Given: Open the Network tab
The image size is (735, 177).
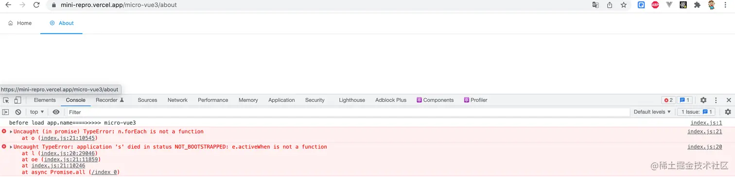Looking at the screenshot, I should click(x=177, y=100).
